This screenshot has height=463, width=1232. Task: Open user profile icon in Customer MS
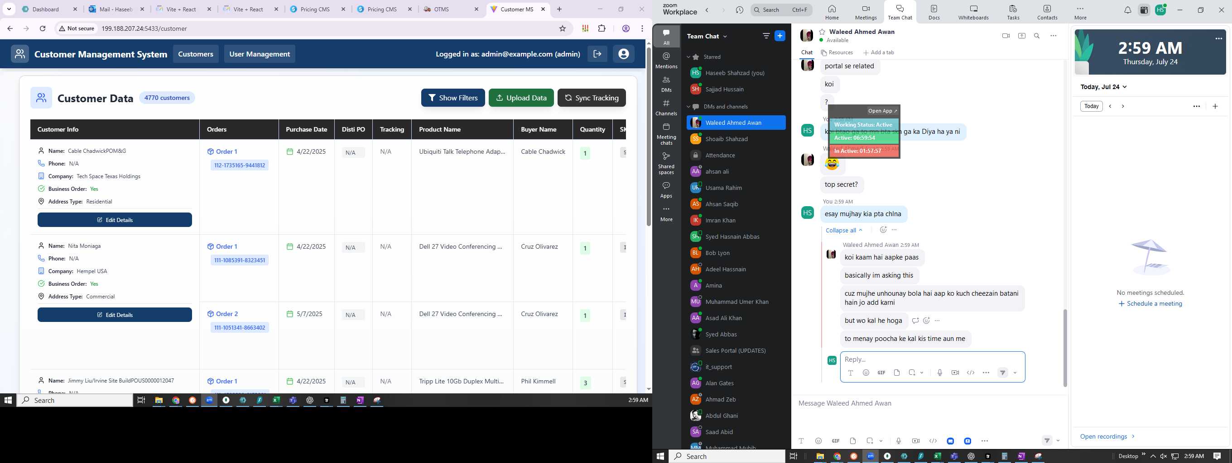click(623, 54)
